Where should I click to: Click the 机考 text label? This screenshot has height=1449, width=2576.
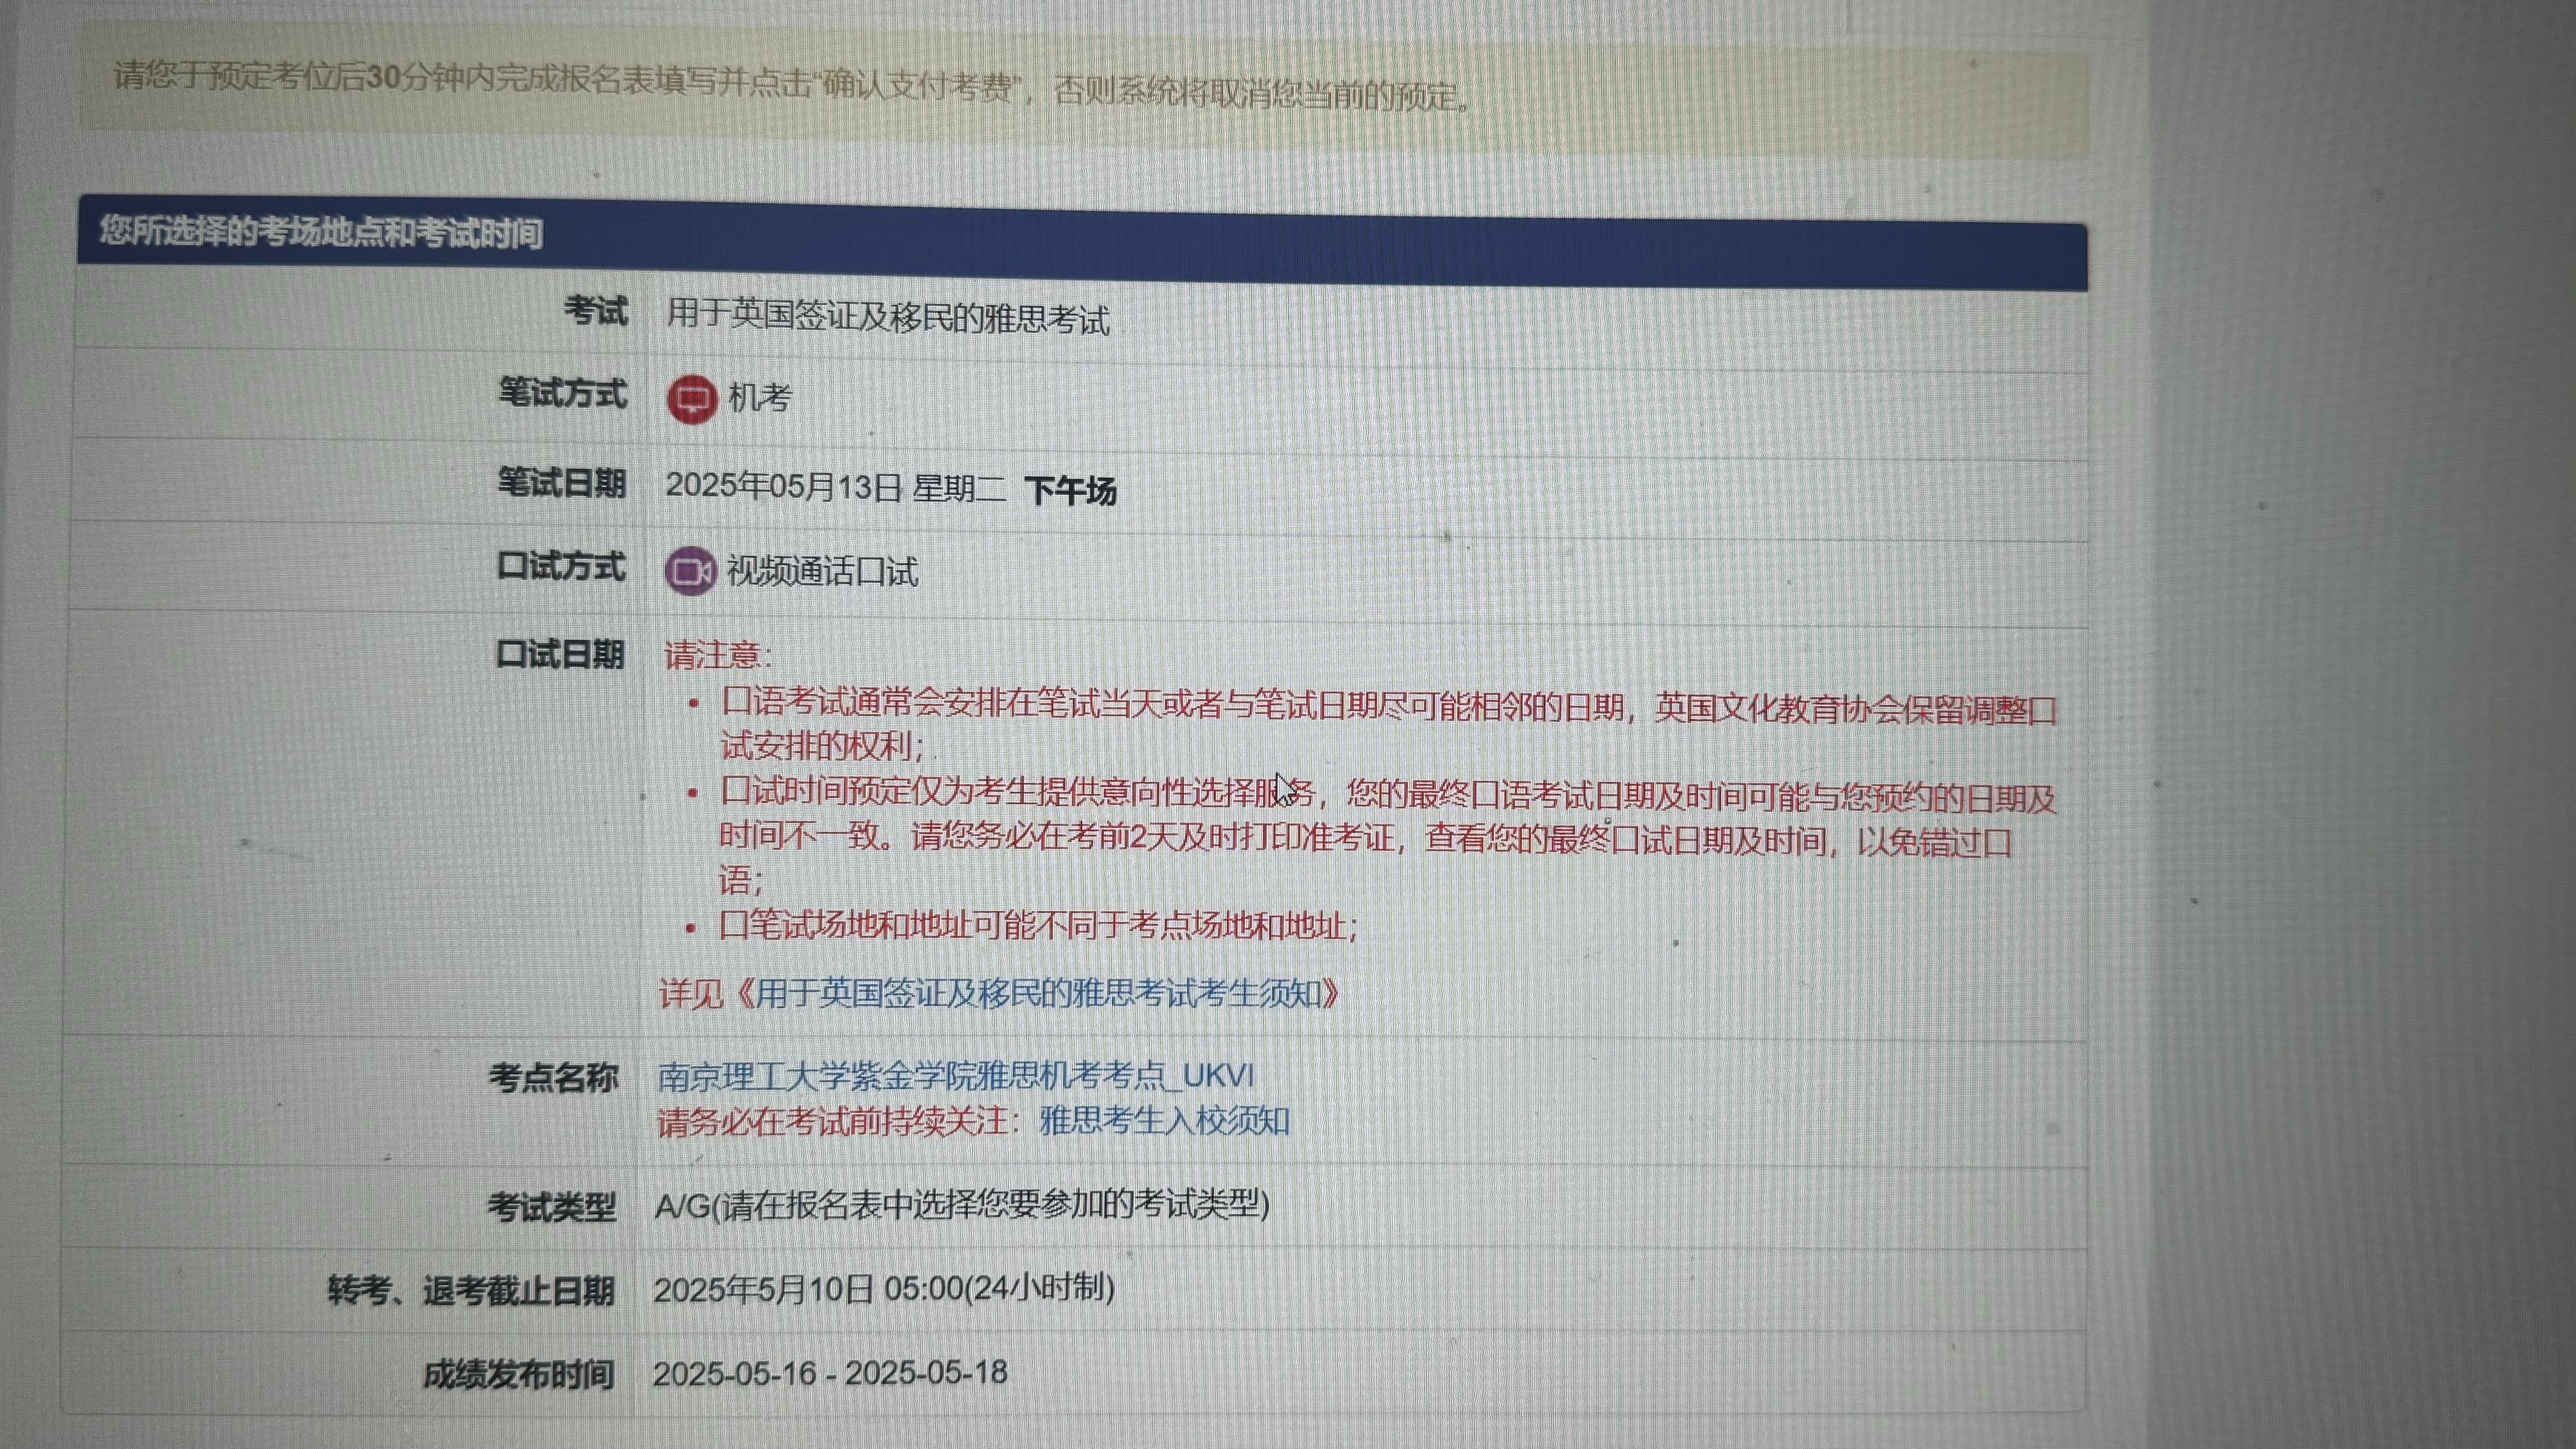click(760, 398)
